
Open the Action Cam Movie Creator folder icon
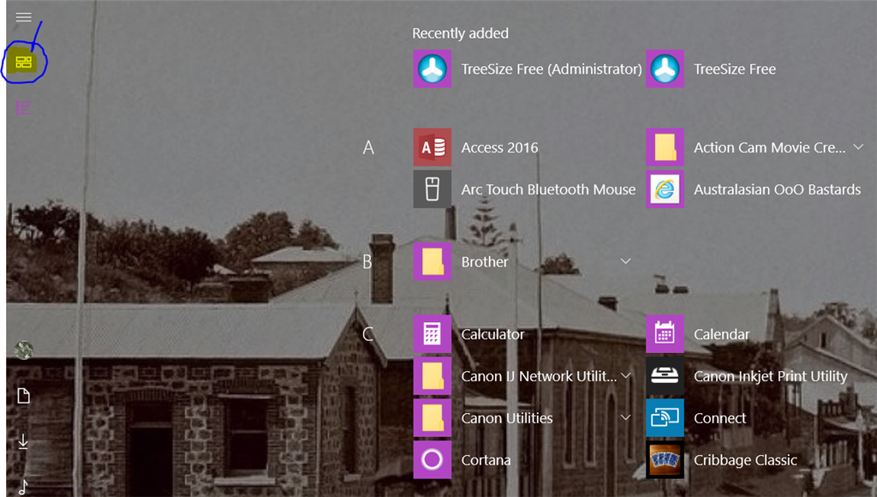(665, 147)
